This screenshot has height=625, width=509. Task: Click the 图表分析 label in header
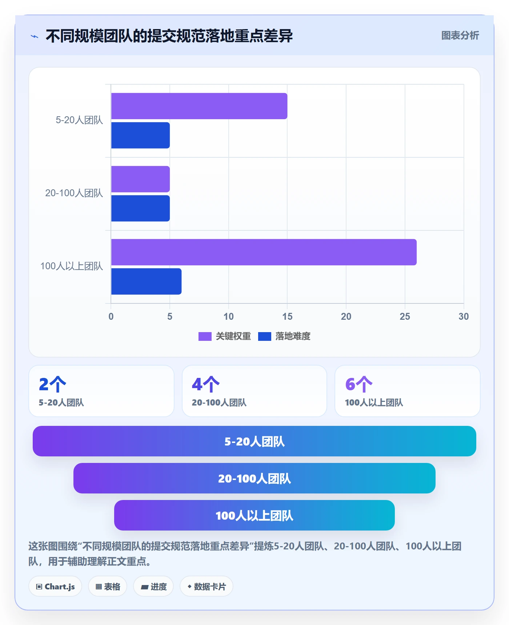(460, 36)
